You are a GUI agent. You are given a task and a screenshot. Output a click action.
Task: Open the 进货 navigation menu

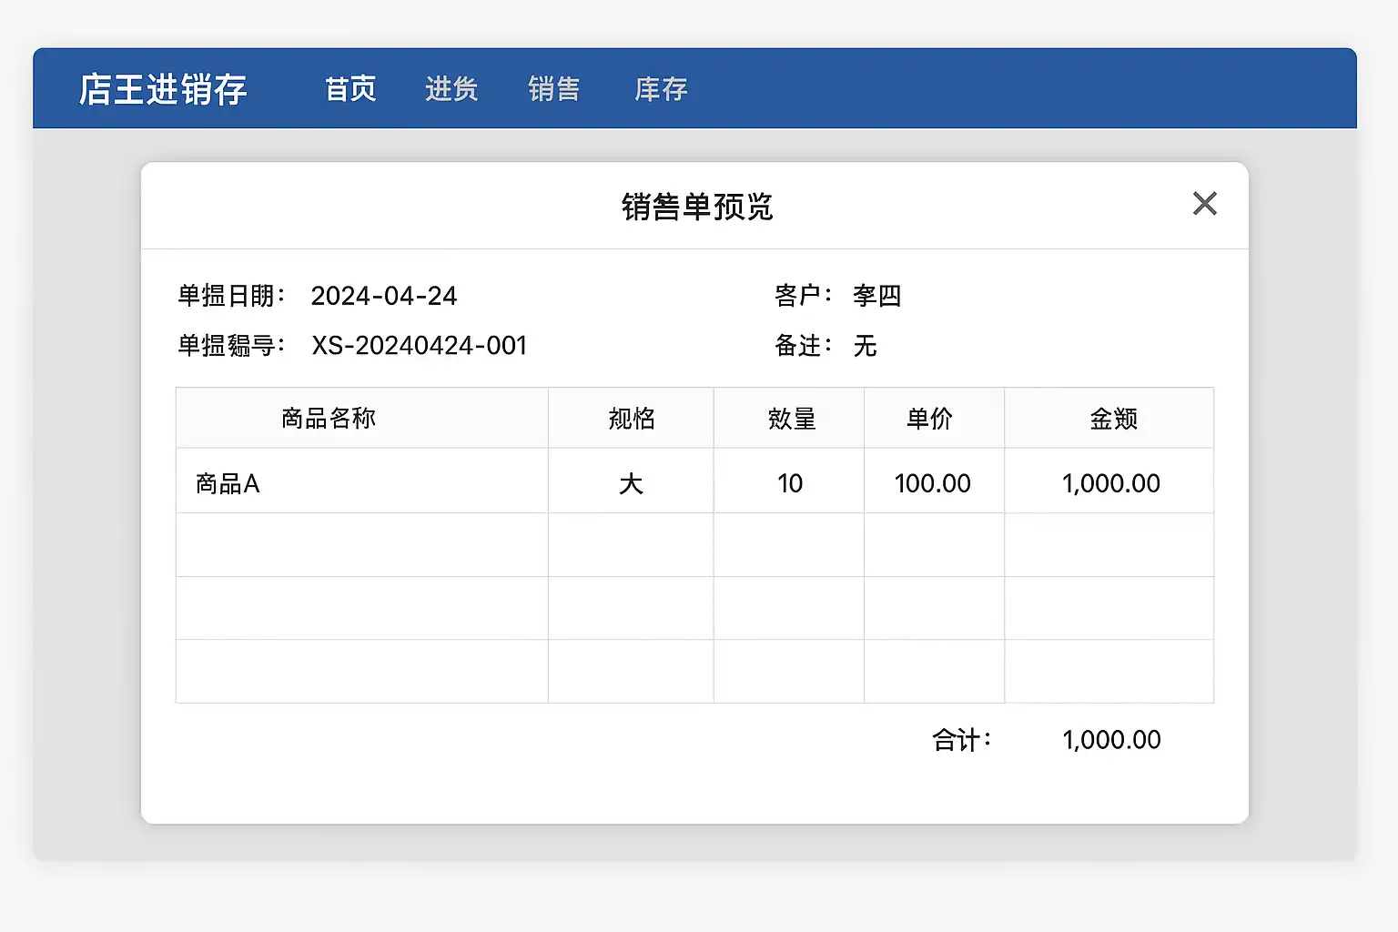(x=451, y=89)
